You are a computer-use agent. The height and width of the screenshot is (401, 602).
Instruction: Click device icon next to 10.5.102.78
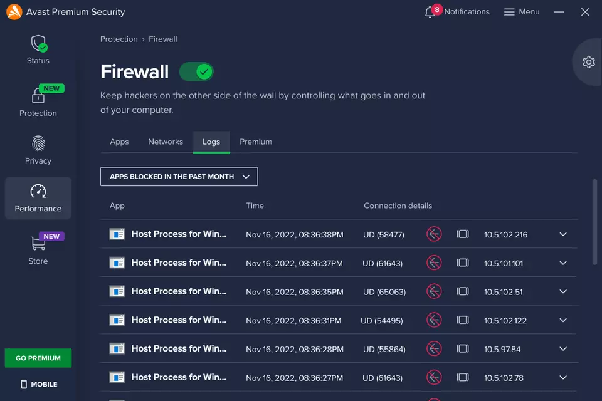(463, 377)
